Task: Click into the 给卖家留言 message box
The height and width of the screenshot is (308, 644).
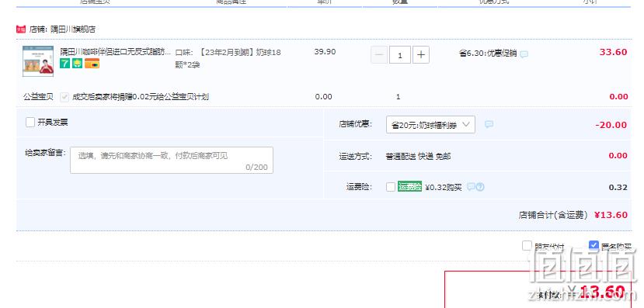Action: [172, 160]
